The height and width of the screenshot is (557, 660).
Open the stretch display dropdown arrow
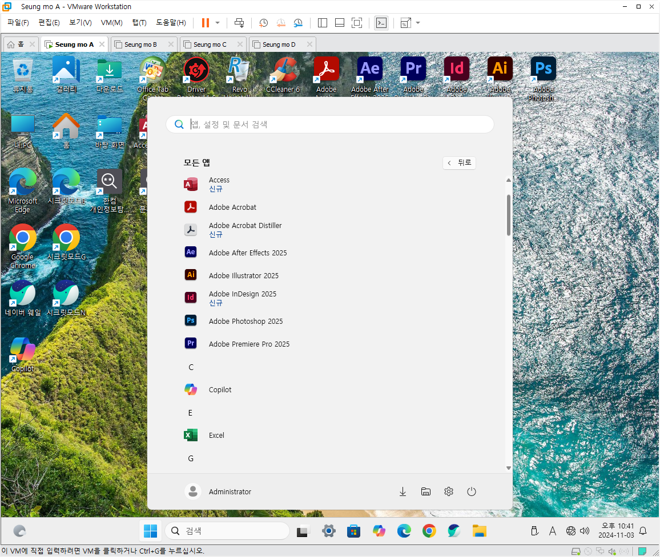418,23
